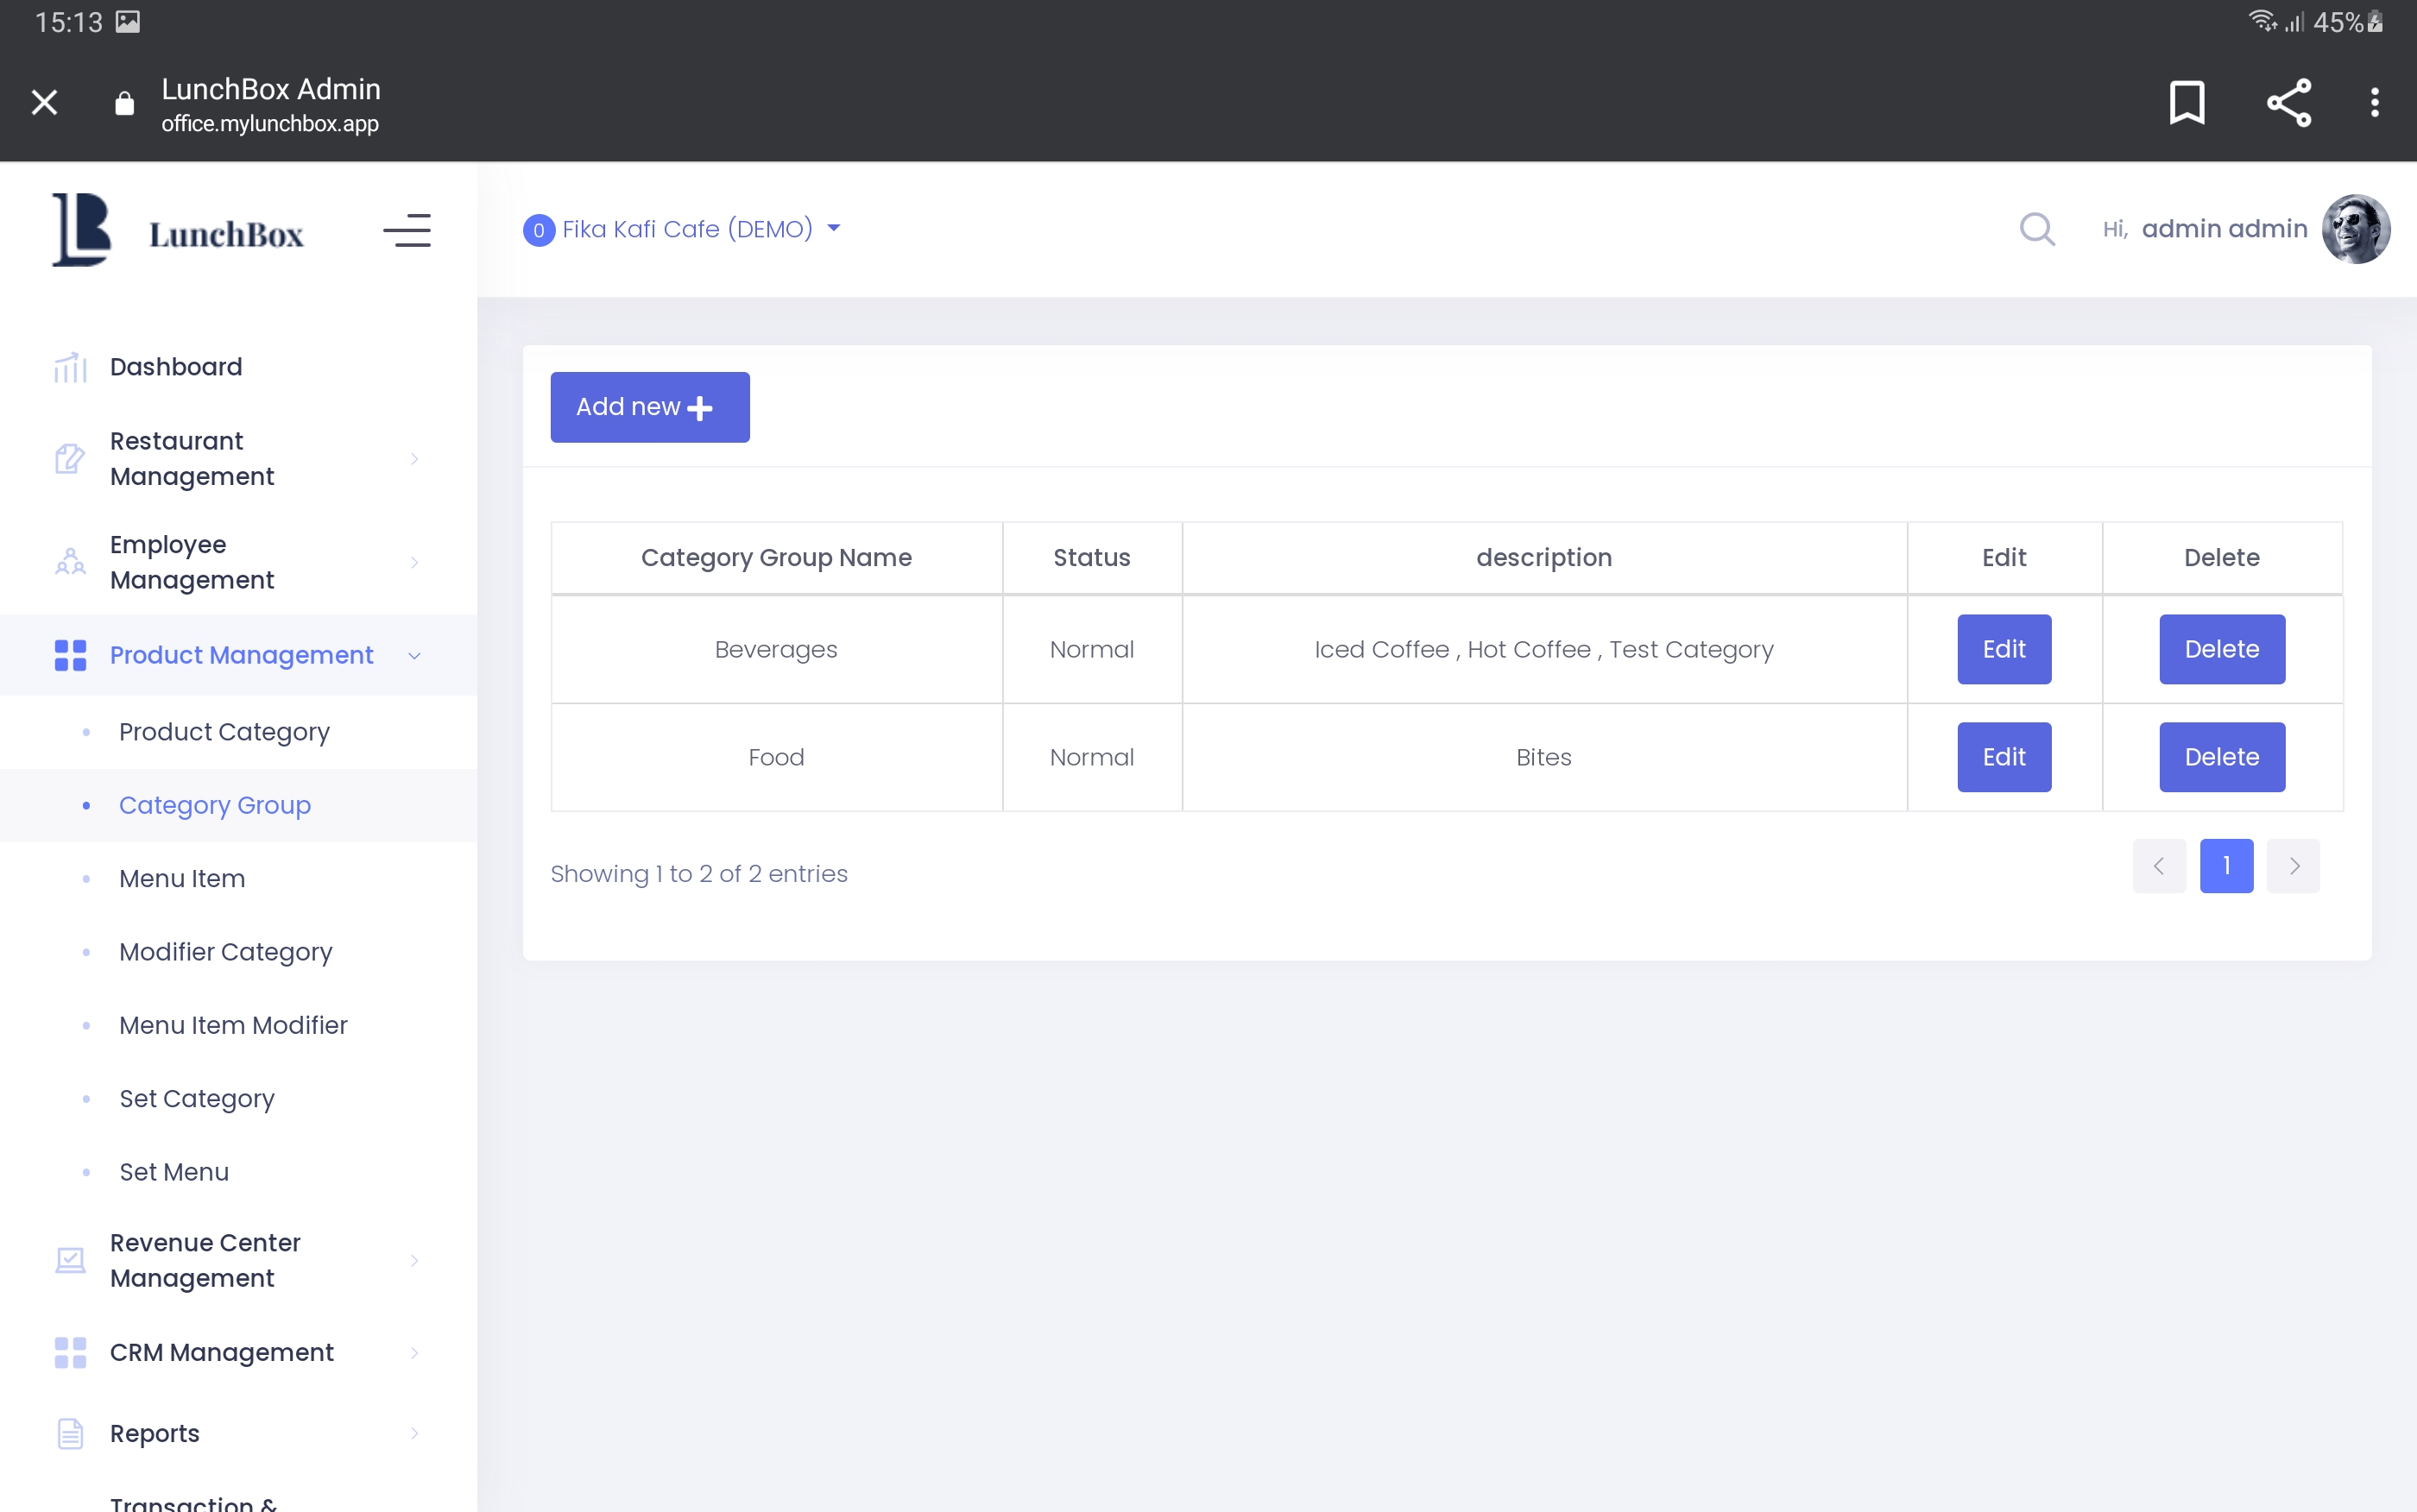The image size is (2417, 1512).
Task: Edit the Beverages category group
Action: [2003, 649]
